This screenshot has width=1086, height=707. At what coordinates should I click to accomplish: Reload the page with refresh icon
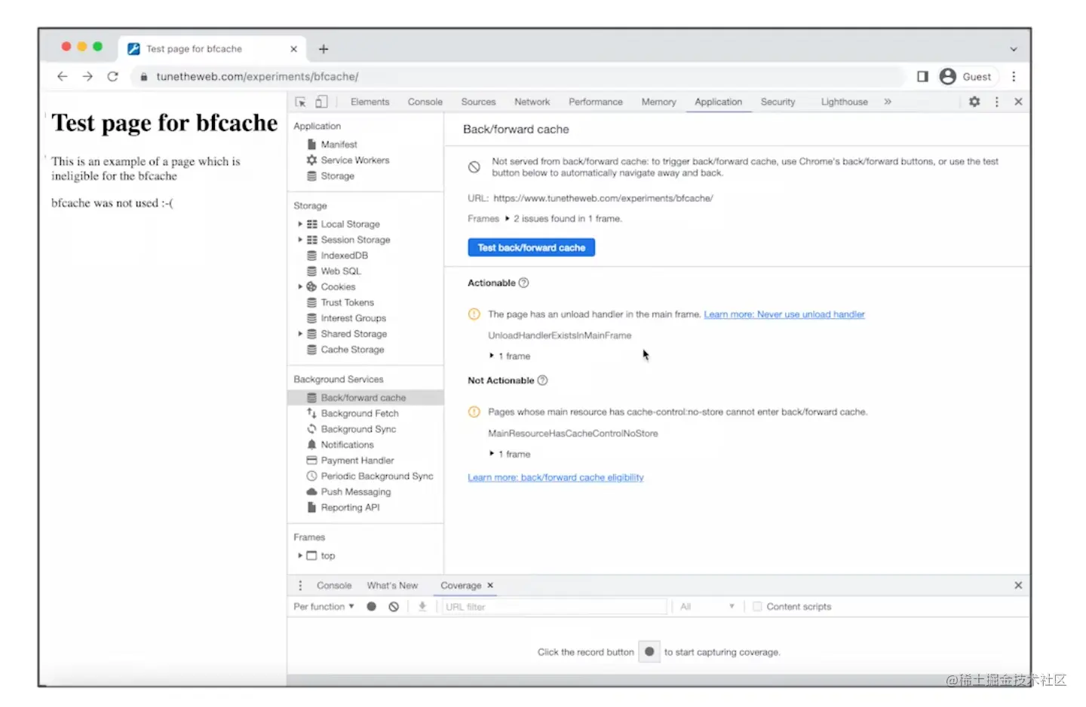pyautogui.click(x=112, y=76)
